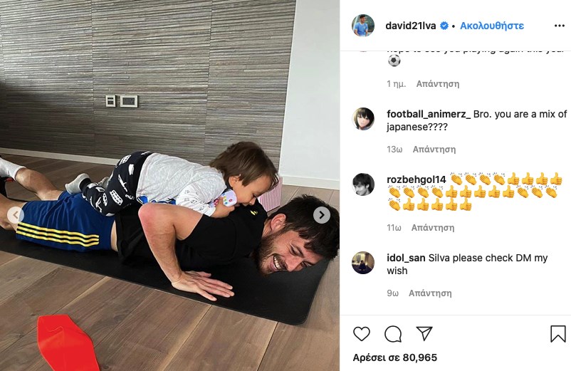This screenshot has height=371, width=571.
Task: Reply to rozbehgol14 comment
Action: pyautogui.click(x=433, y=228)
